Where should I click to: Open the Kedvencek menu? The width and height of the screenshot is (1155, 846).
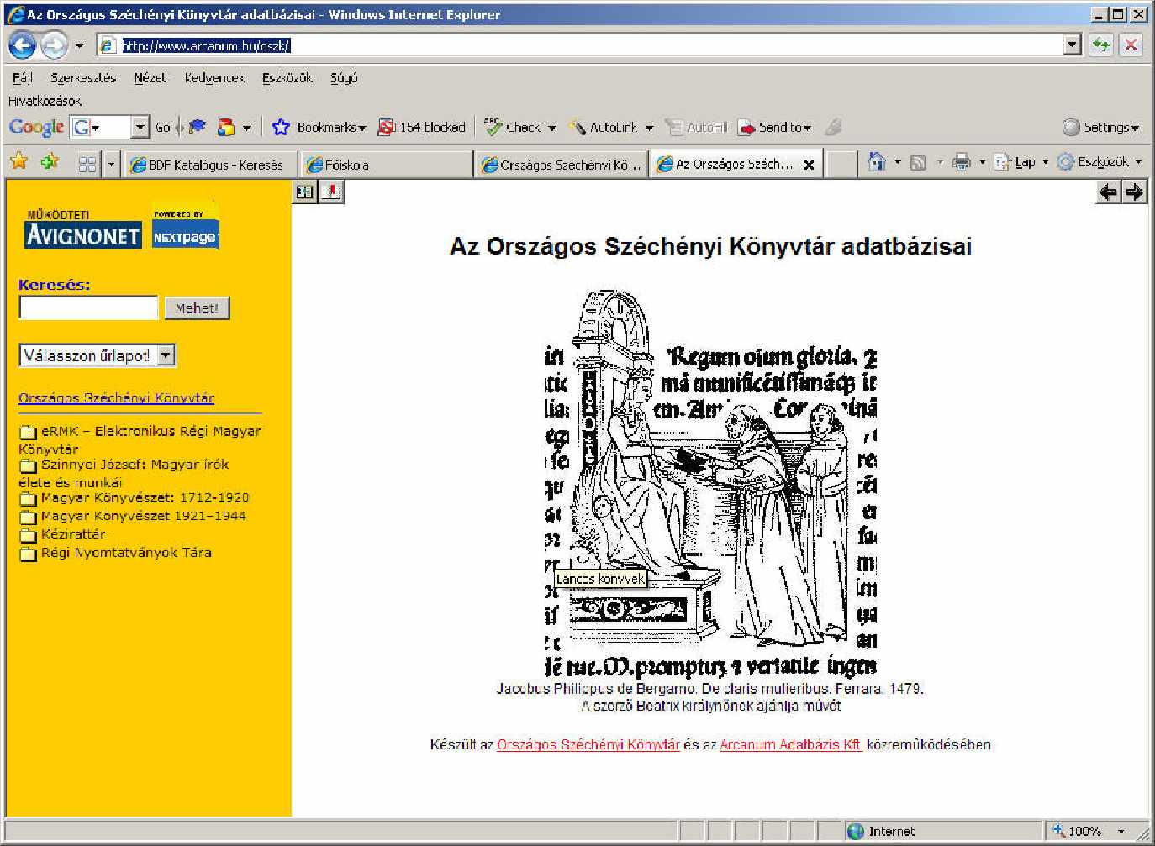click(x=214, y=78)
